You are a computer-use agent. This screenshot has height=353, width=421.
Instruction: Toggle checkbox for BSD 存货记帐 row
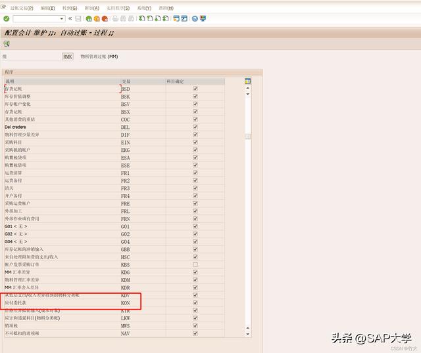click(195, 88)
